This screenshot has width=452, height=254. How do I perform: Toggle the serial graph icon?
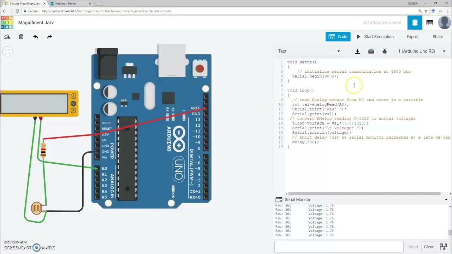pos(443,247)
